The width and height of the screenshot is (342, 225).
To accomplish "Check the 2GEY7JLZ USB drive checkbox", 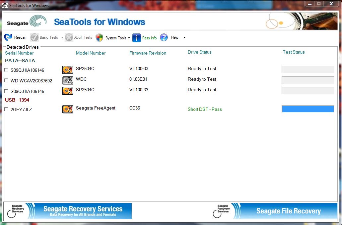I will pos(6,109).
